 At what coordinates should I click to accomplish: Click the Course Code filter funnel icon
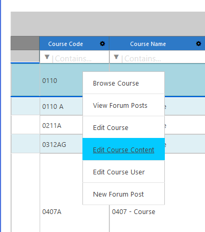[x=47, y=57]
